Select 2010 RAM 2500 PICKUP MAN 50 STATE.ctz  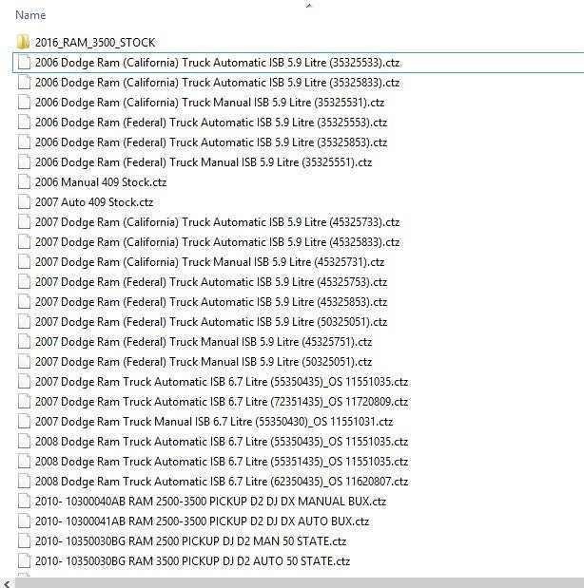click(x=190, y=541)
